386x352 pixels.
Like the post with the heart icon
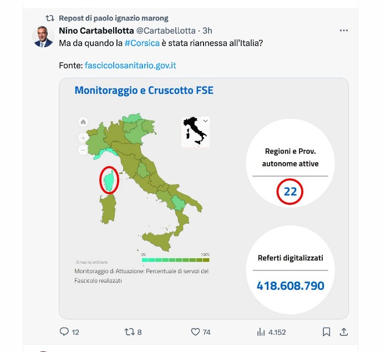coord(195,332)
